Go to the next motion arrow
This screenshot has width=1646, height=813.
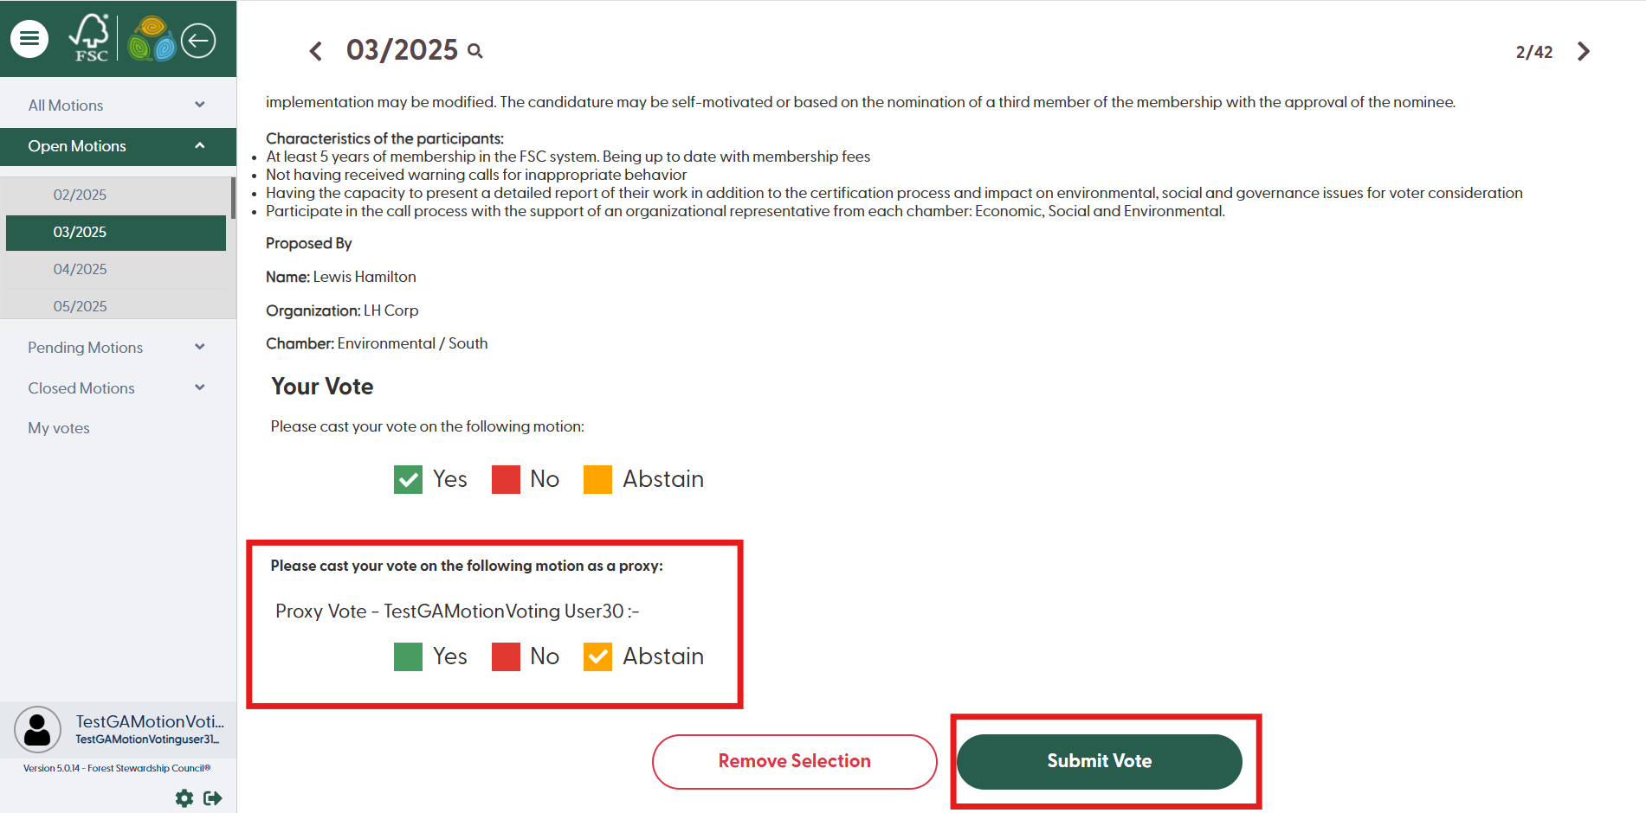click(1584, 52)
